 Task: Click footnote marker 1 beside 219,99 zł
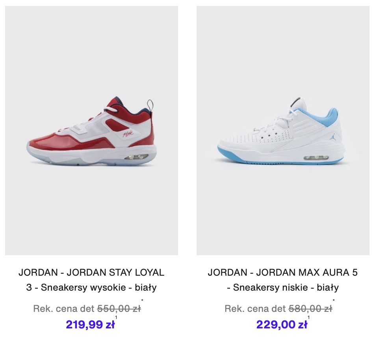point(116,317)
